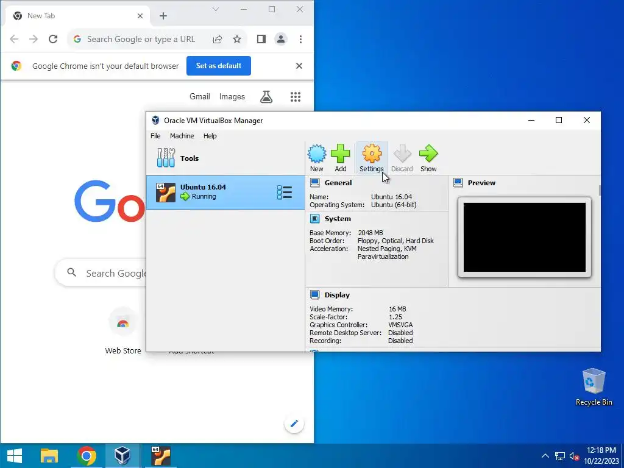Open the Gmail link

200,97
